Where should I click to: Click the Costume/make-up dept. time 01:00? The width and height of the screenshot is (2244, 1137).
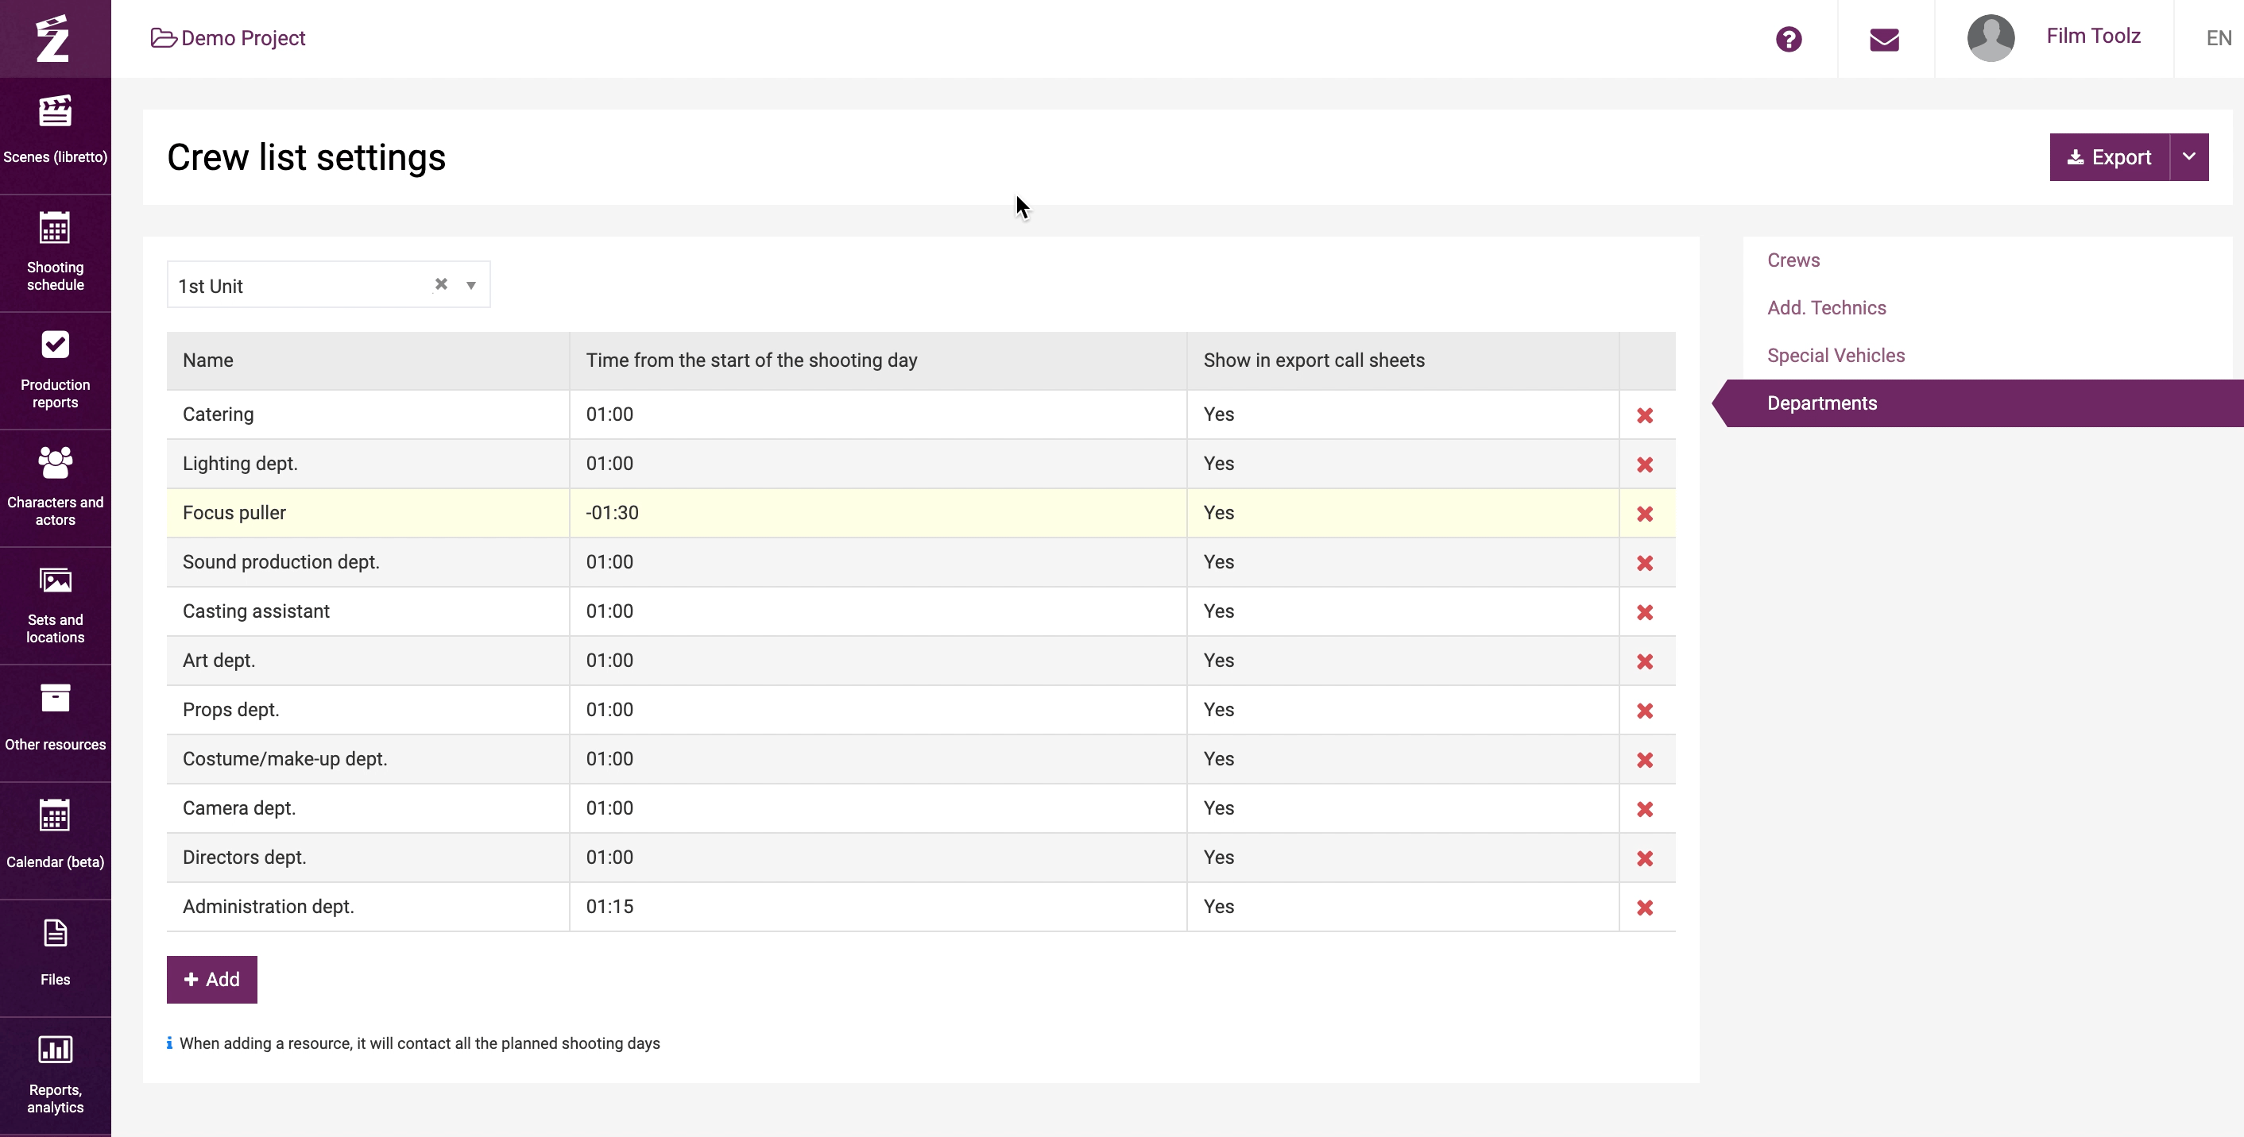609,759
